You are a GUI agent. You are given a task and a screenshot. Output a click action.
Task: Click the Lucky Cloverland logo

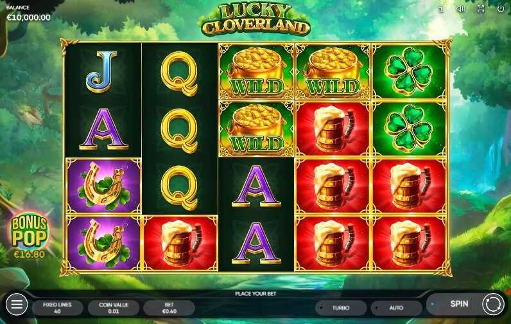tap(255, 19)
